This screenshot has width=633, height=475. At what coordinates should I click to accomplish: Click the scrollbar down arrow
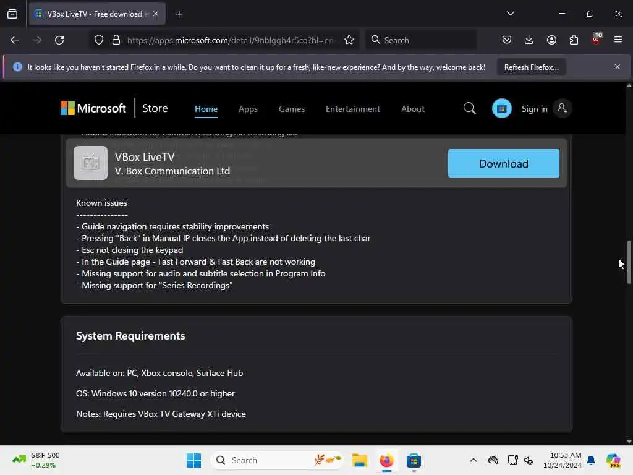click(x=629, y=442)
